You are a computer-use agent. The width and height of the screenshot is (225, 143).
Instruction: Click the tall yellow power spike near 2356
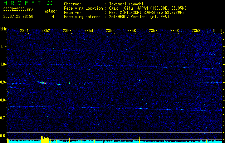point(139,140)
